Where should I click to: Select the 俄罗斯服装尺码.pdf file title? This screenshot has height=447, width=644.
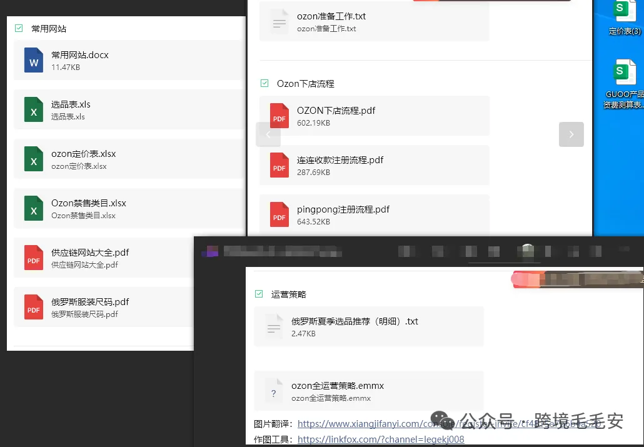pyautogui.click(x=90, y=301)
